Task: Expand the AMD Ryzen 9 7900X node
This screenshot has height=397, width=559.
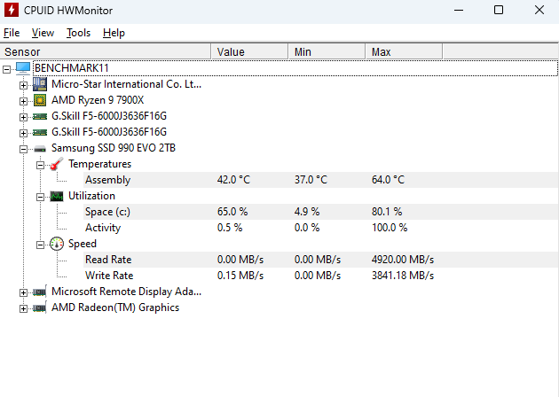Action: (x=24, y=100)
